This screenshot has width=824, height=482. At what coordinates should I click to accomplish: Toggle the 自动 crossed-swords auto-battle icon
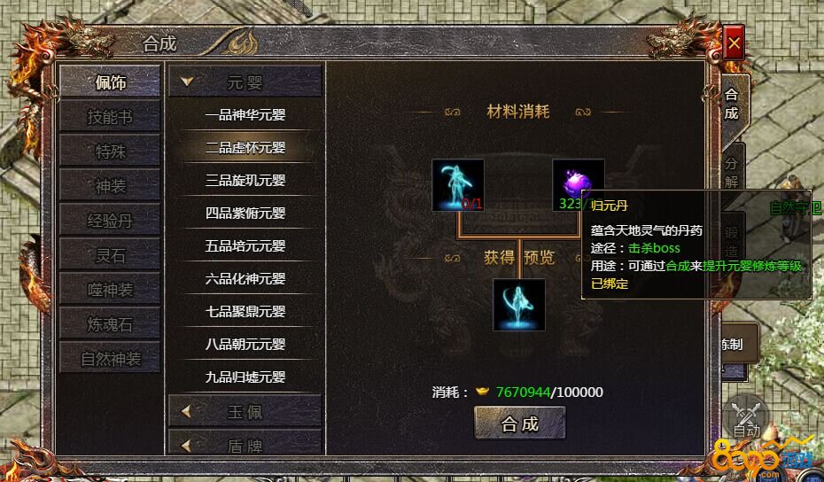click(747, 416)
